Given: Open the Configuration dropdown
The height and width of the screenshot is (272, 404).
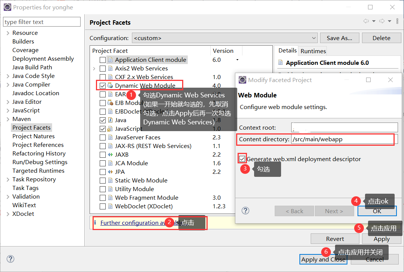Looking at the screenshot, I should tap(314, 37).
